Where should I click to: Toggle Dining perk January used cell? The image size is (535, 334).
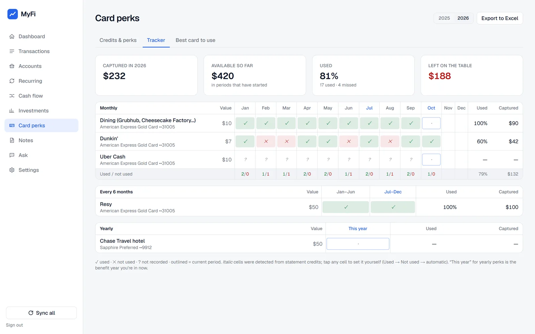tap(245, 123)
